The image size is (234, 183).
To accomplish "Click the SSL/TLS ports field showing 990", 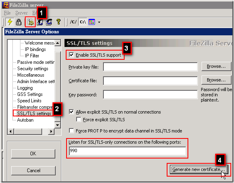I will click(x=127, y=151).
